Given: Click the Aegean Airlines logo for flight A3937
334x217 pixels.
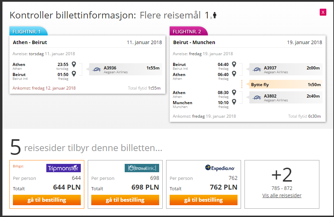Looking at the screenshot, I should pyautogui.click(x=257, y=69).
